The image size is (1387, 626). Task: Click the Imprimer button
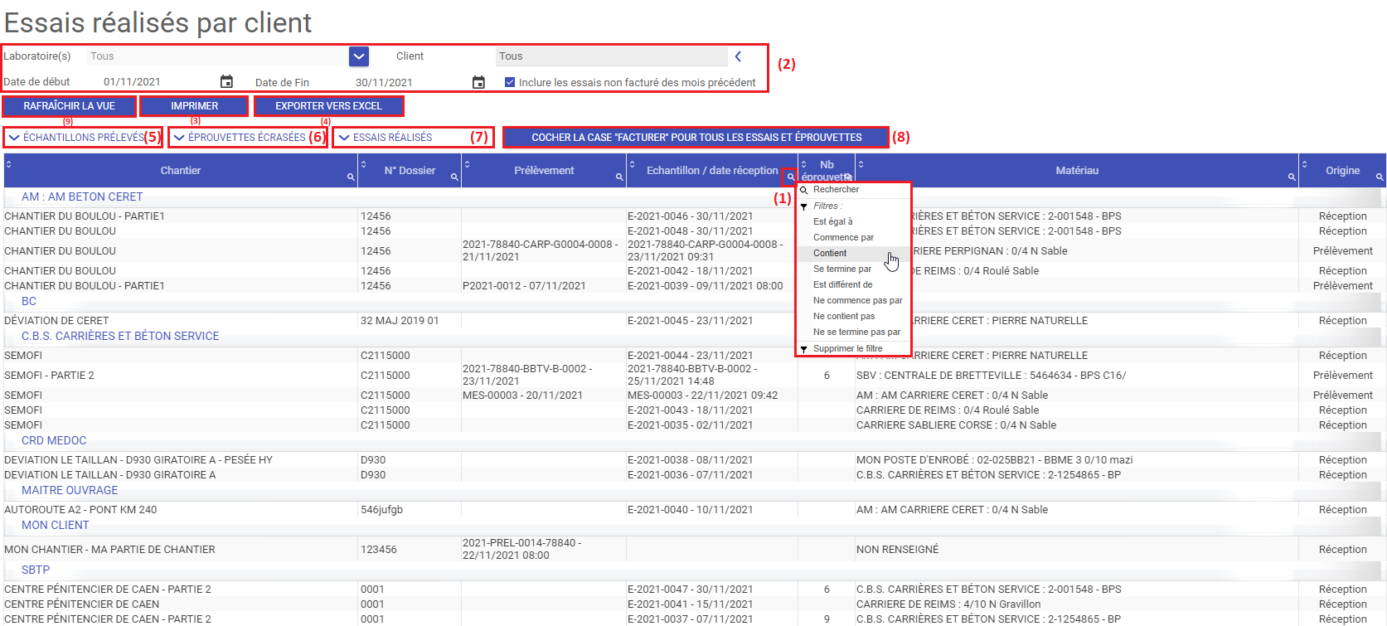[x=194, y=106]
